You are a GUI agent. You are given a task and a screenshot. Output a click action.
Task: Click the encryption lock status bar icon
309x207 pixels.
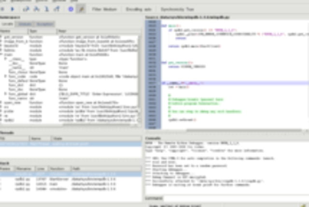304,206
